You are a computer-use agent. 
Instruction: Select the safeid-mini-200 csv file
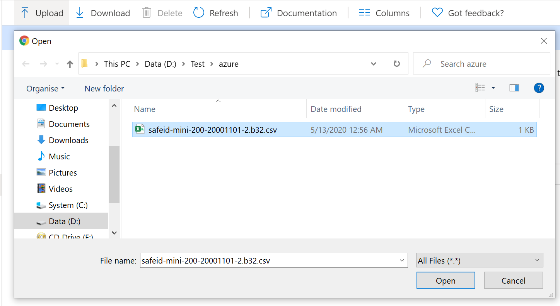pos(212,130)
